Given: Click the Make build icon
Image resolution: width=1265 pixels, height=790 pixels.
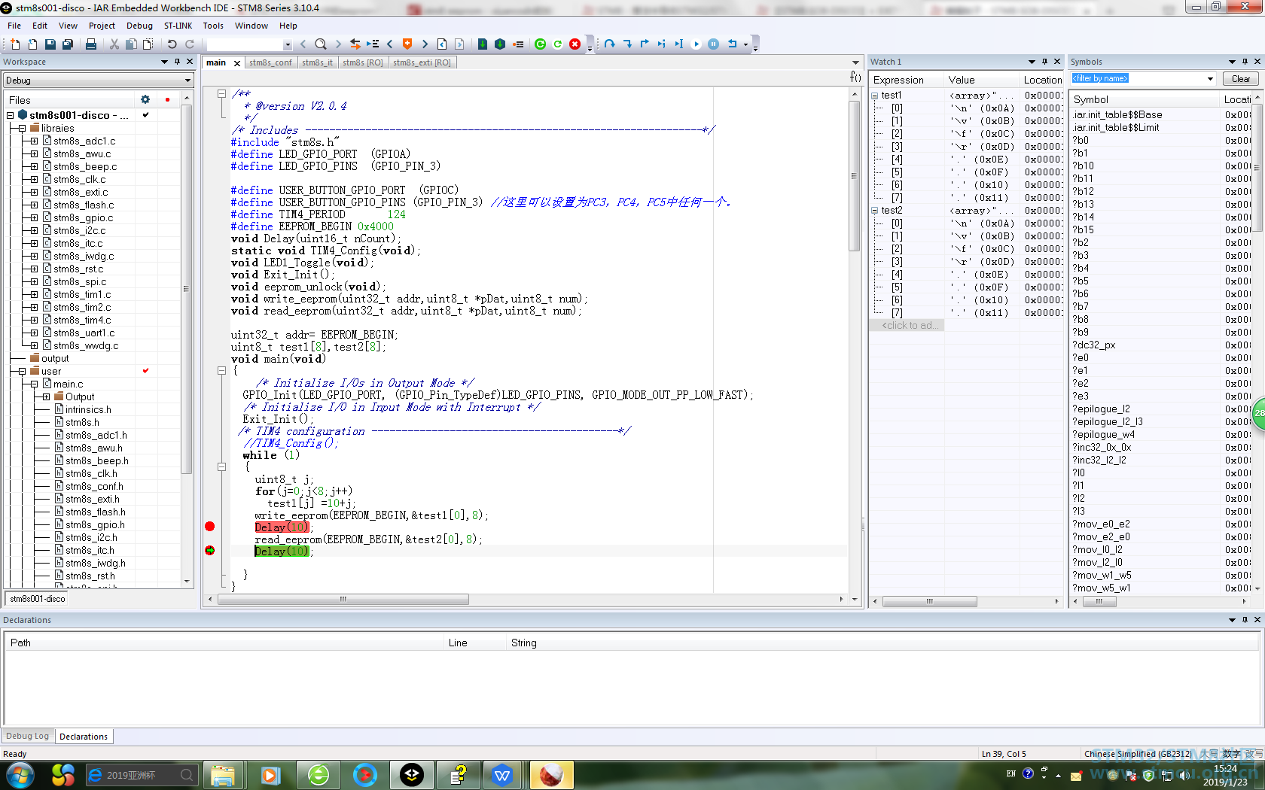Looking at the screenshot, I should 500,44.
